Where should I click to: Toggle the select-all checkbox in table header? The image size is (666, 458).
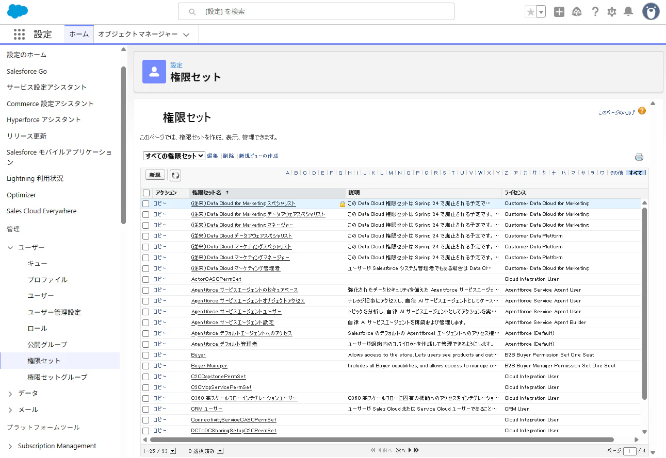pyautogui.click(x=147, y=193)
